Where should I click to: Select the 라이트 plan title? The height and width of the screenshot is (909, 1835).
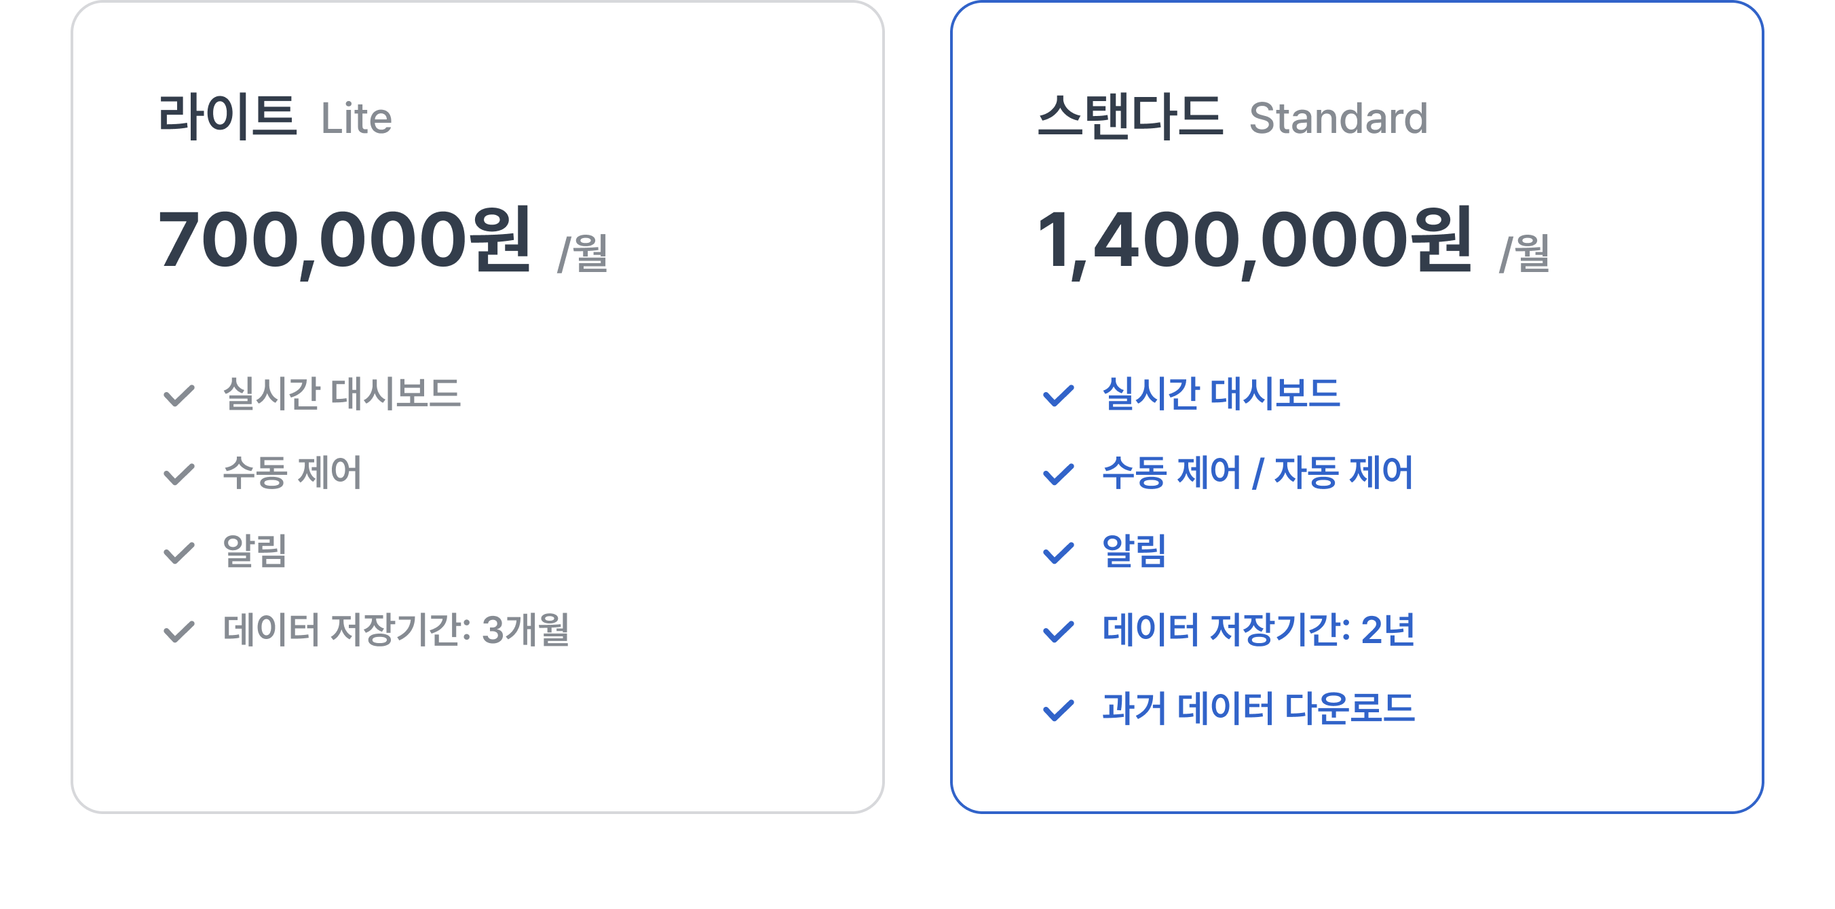coord(227,117)
